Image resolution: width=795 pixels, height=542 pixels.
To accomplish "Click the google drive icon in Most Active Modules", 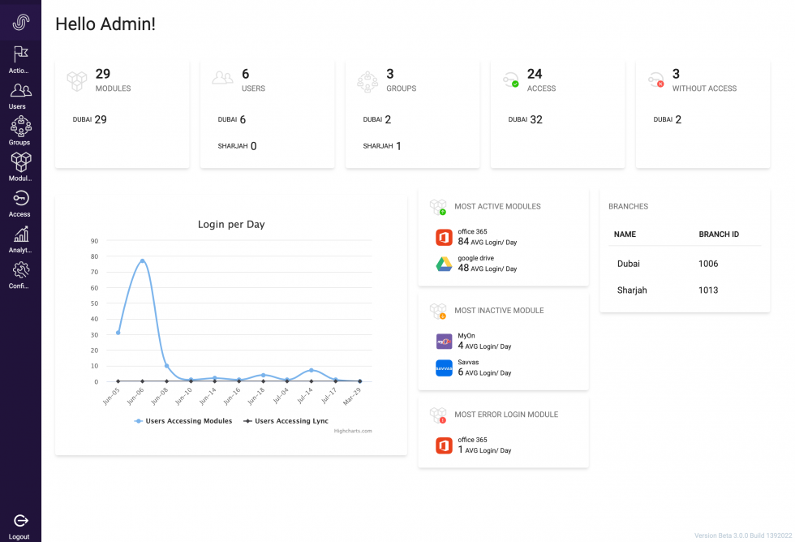I will pyautogui.click(x=444, y=263).
